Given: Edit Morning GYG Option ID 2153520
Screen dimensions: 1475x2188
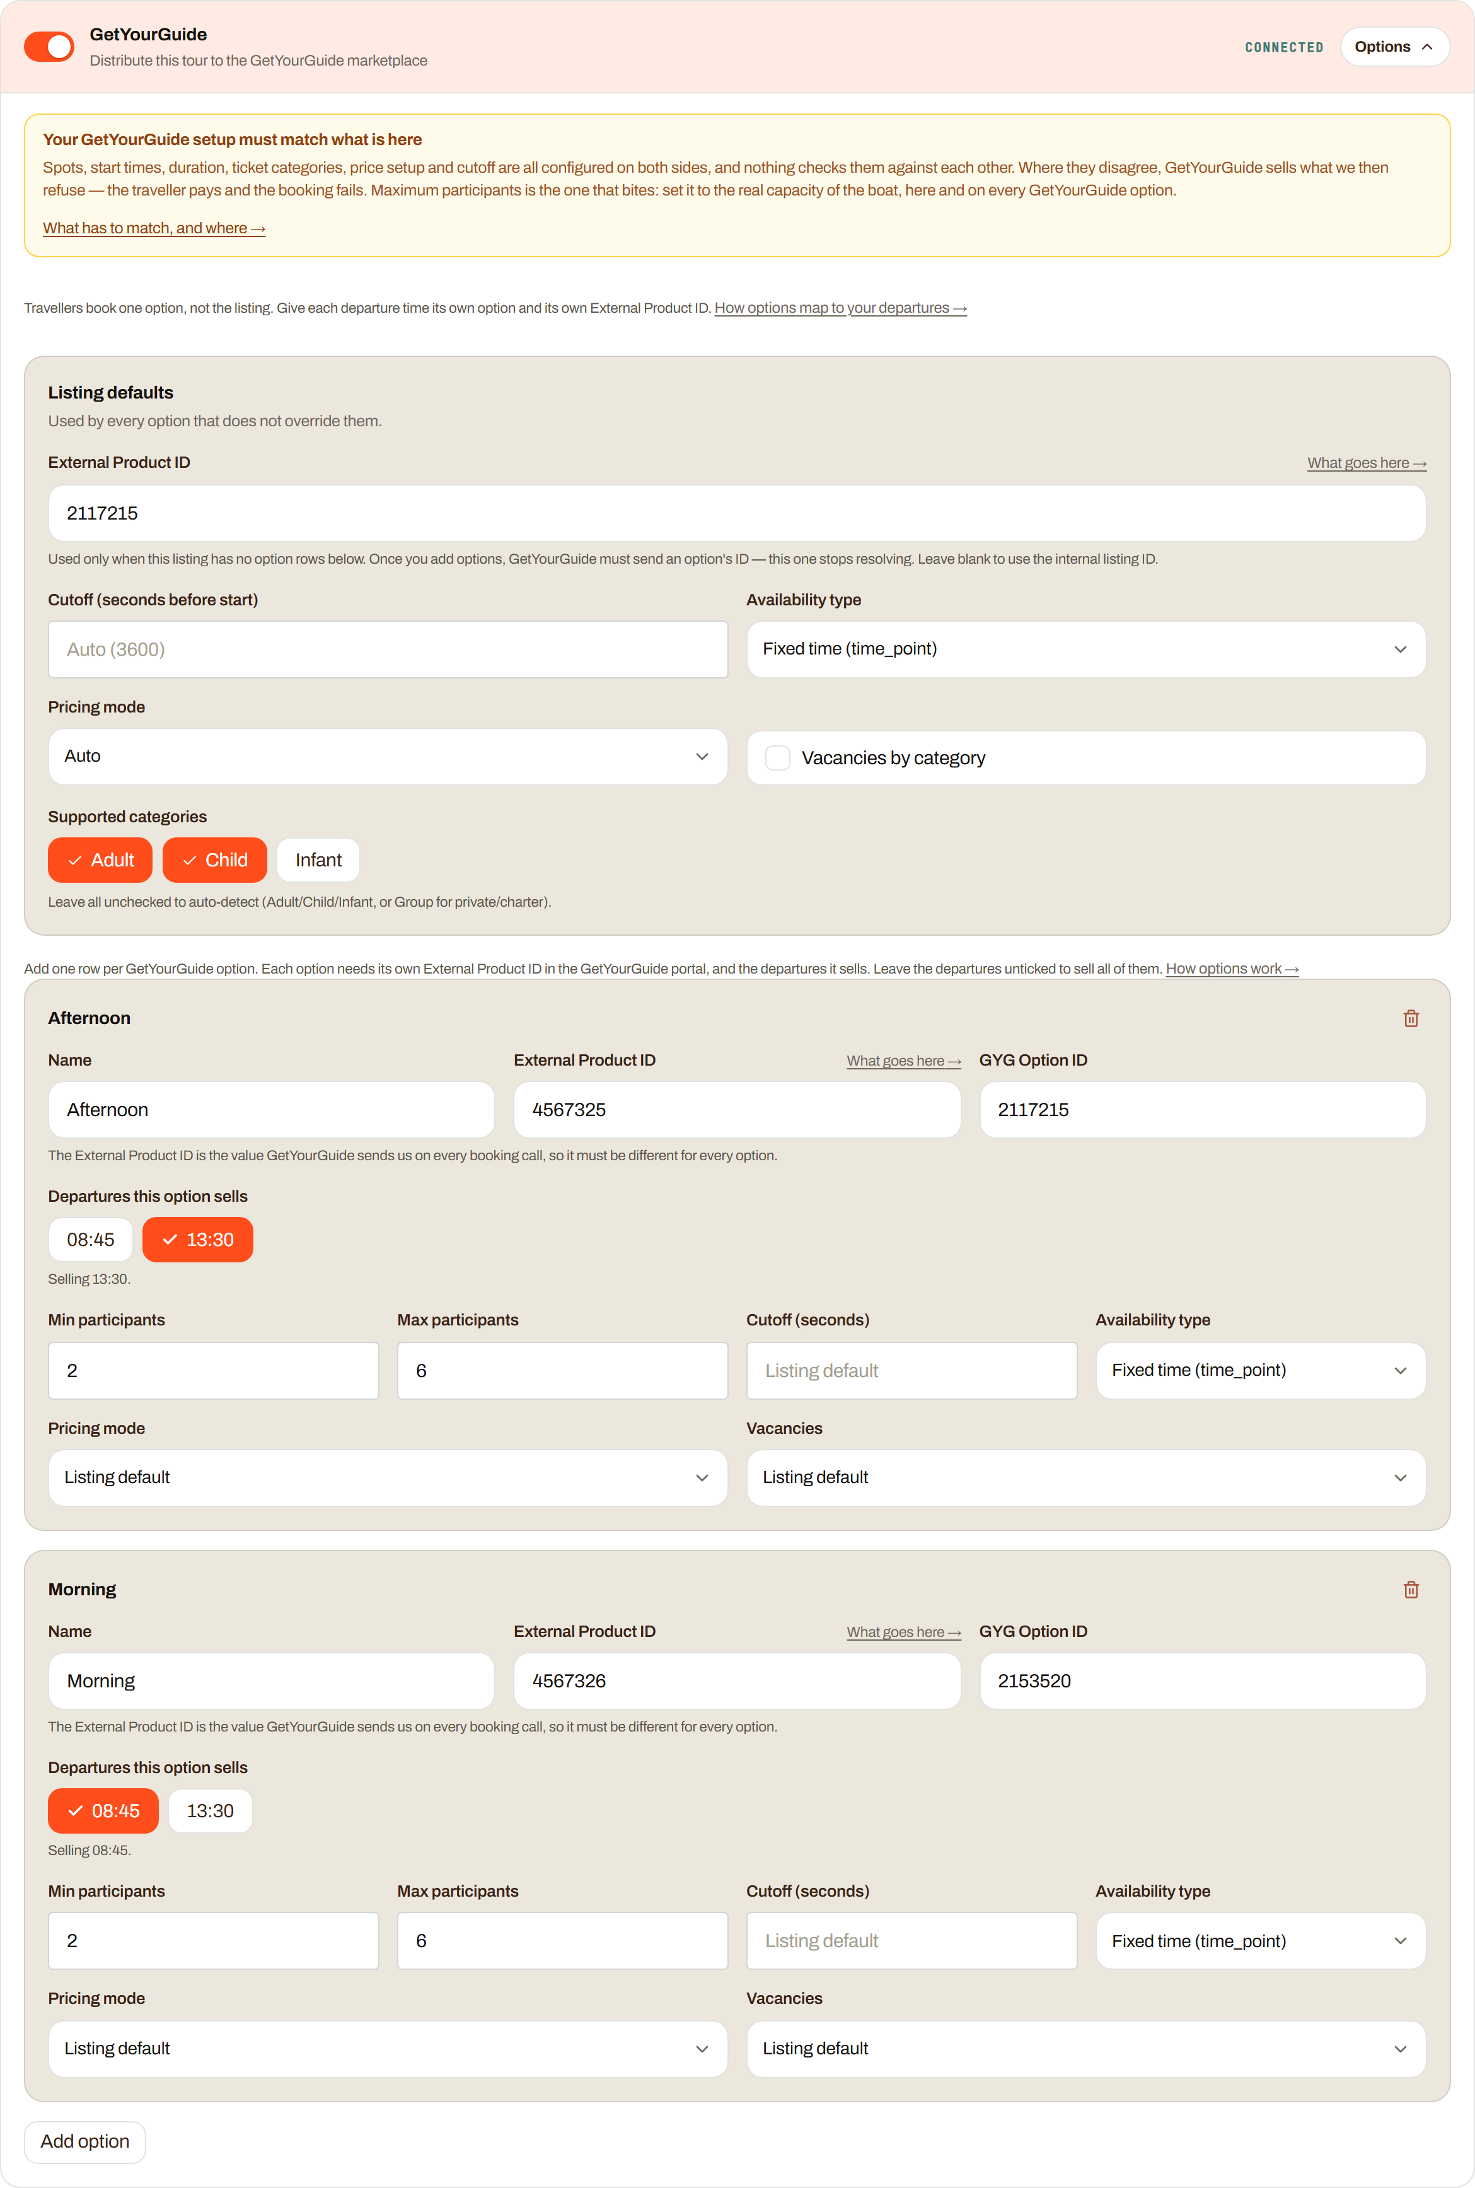Looking at the screenshot, I should tap(1202, 1681).
